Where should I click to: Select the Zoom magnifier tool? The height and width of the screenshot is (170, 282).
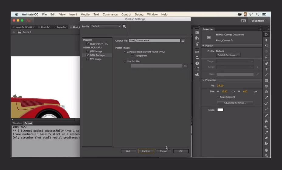click(x=267, y=156)
